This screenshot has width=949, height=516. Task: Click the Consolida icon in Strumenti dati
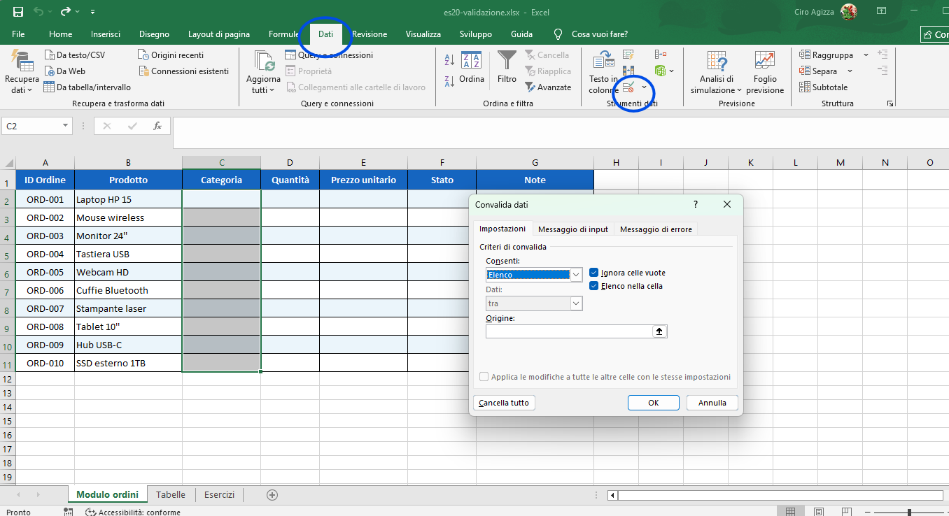click(x=660, y=55)
